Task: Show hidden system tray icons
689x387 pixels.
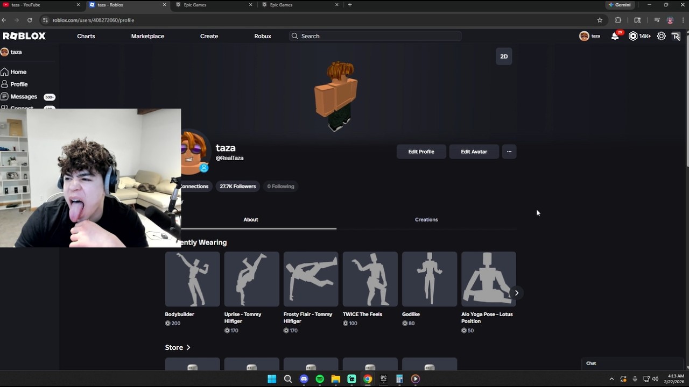Action: [x=611, y=379]
